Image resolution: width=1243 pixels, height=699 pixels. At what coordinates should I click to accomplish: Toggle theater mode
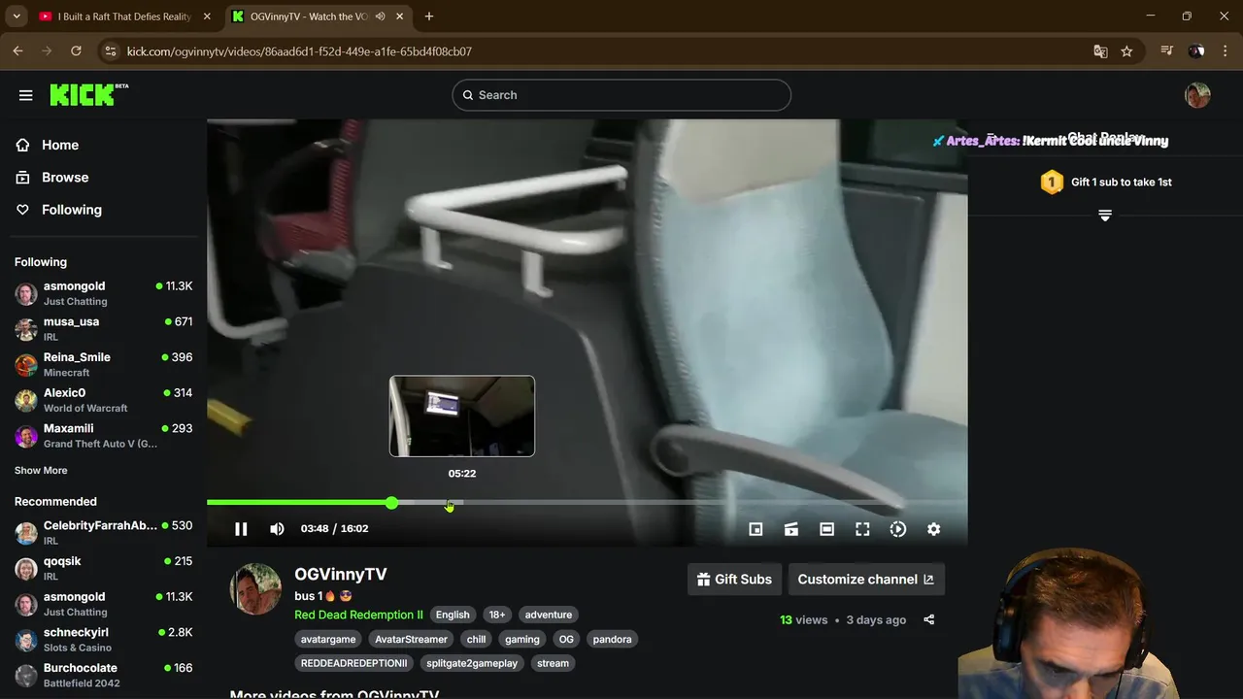pyautogui.click(x=826, y=529)
